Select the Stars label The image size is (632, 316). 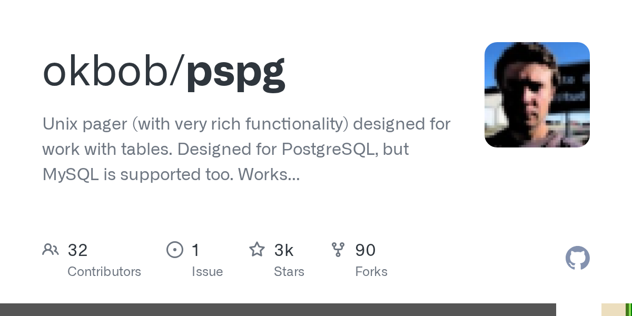coord(289,272)
